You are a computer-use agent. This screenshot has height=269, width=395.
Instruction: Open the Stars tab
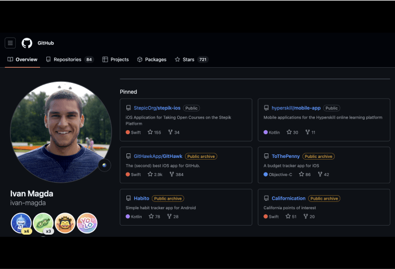(188, 59)
